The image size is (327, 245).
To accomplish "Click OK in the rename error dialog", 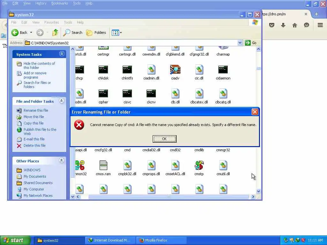I will (164, 139).
